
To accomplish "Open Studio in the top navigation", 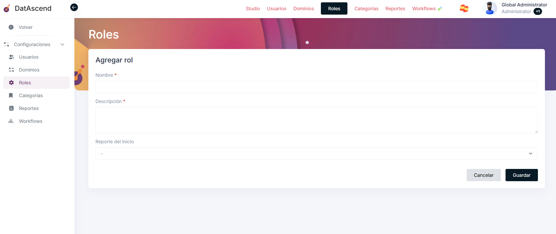I will click(x=253, y=9).
